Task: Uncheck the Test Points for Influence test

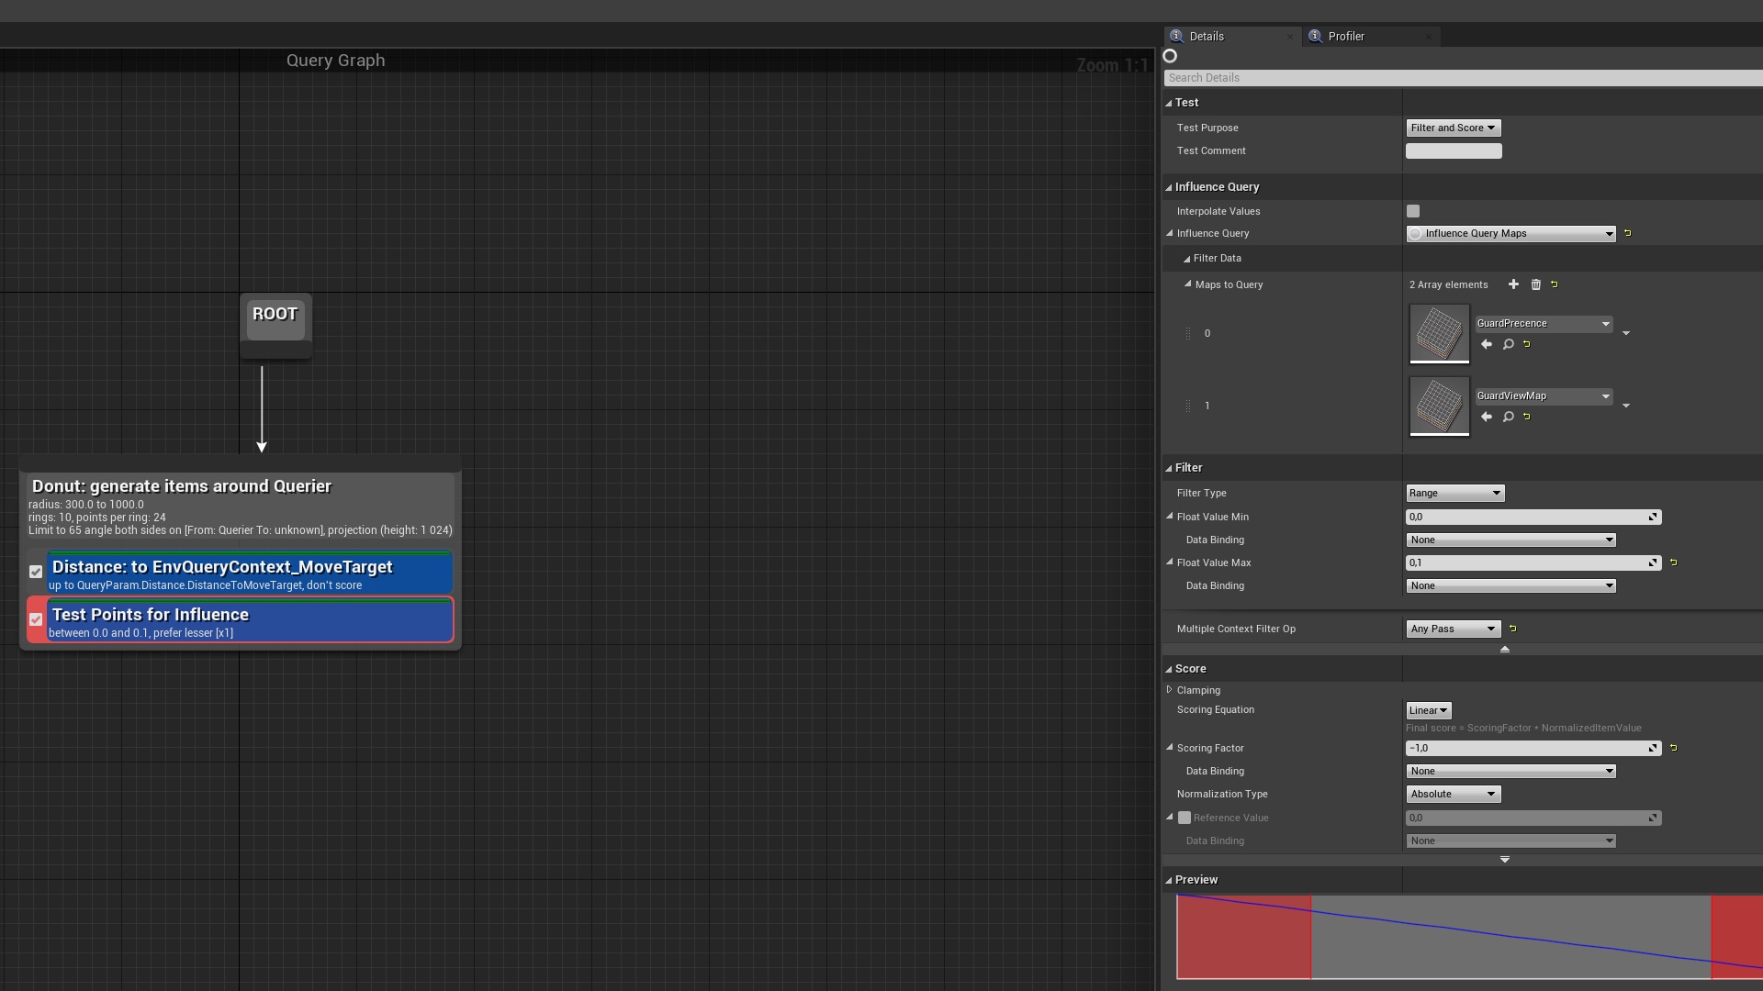Action: click(36, 619)
